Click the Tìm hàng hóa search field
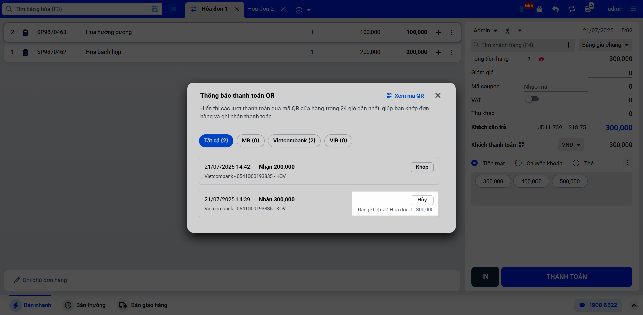Screen dimensions: 643x315 pyautogui.click(x=82, y=9)
